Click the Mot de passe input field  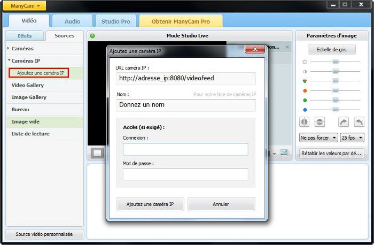point(185,174)
